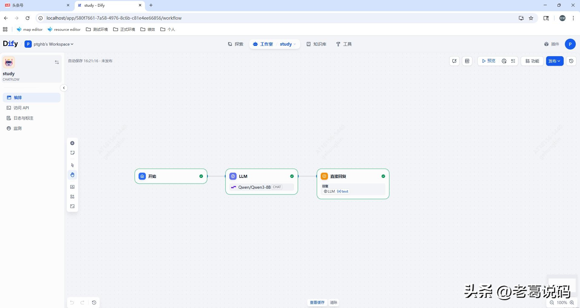The image size is (580, 308).
Task: Expand the 发布 publish dropdown
Action: [555, 61]
